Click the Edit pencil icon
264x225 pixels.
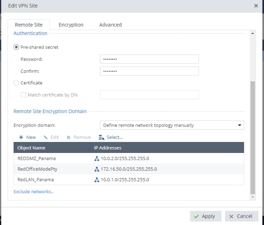point(45,137)
